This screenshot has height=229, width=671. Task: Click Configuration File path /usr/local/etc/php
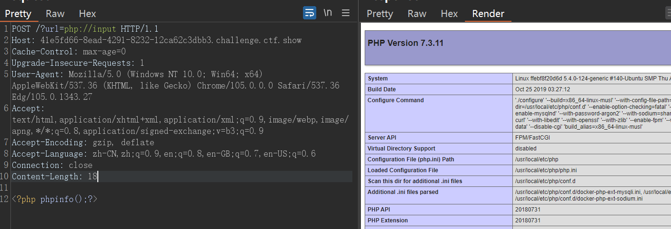click(537, 159)
